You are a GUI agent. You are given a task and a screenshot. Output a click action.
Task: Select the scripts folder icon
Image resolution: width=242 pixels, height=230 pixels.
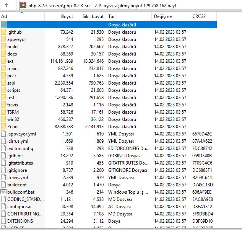(3, 90)
